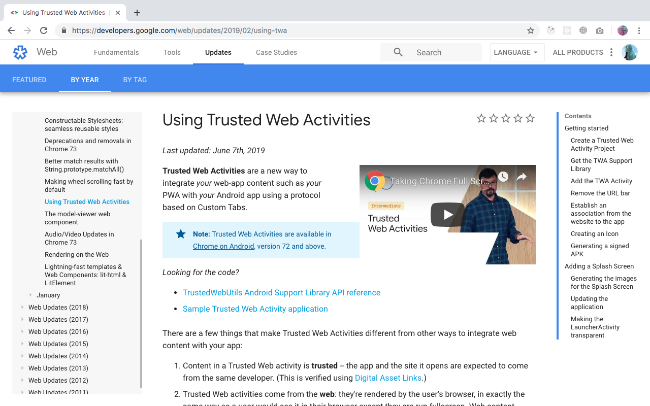The image size is (650, 406).
Task: Rate the article five stars
Action: 530,118
